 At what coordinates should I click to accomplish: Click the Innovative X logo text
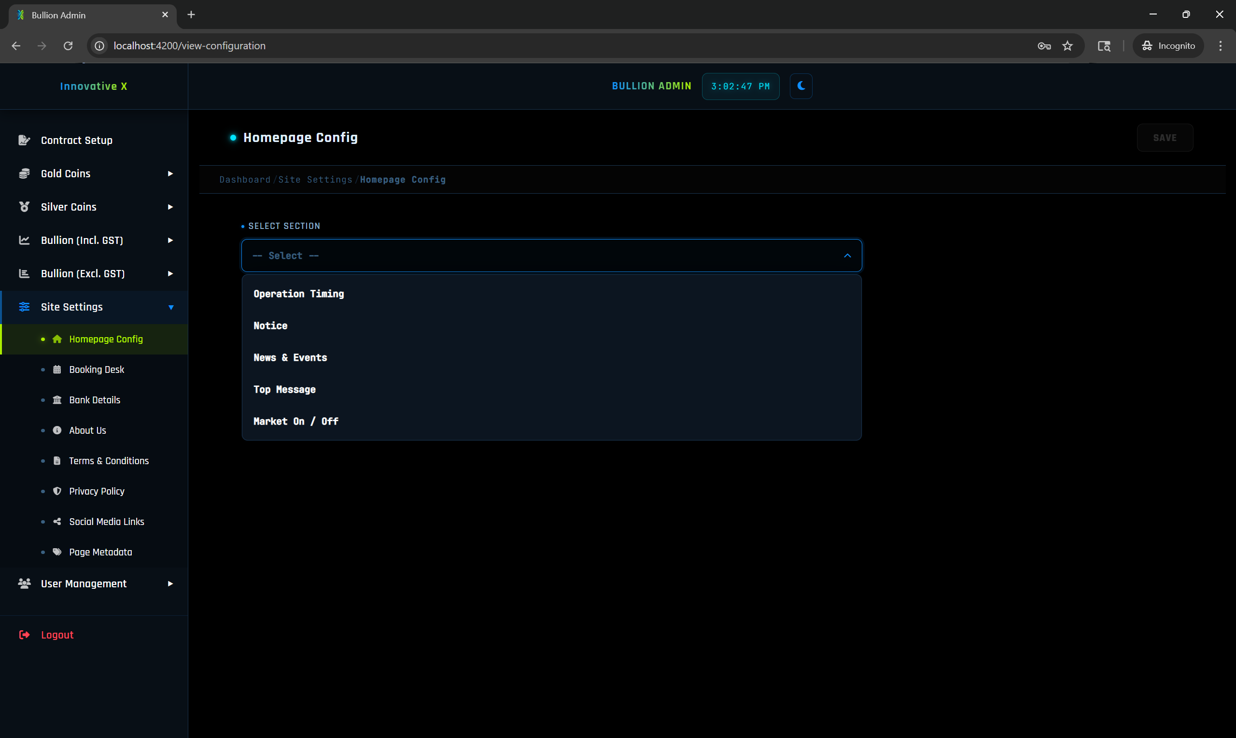point(94,86)
